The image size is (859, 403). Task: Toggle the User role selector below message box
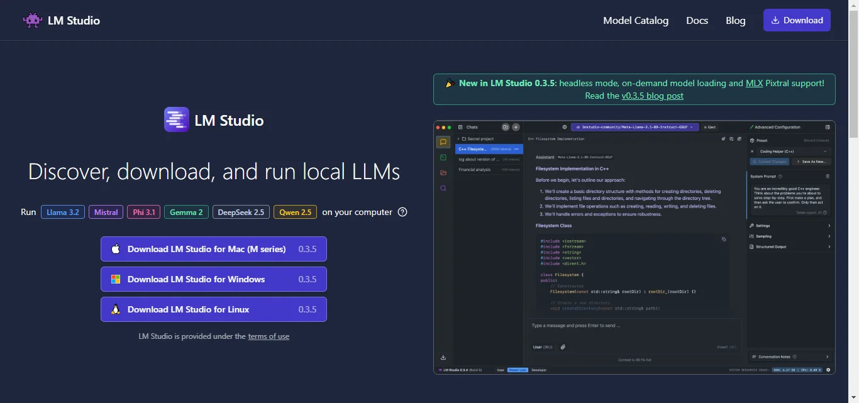(x=543, y=347)
